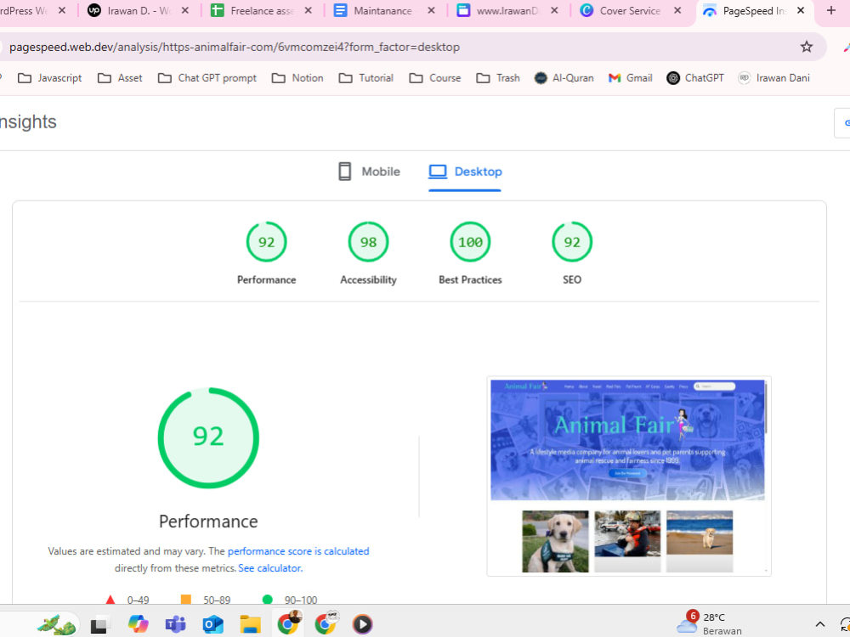Viewport: 850px width, 637px height.
Task: Jump to the Best Practices score gauge
Action: (x=470, y=253)
